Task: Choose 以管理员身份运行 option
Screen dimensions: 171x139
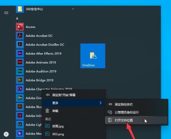Action: click(136, 112)
